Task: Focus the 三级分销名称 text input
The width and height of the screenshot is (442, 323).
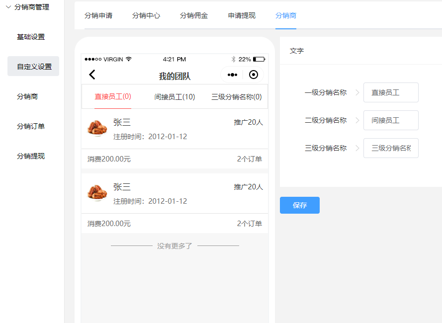Action: tap(391, 148)
